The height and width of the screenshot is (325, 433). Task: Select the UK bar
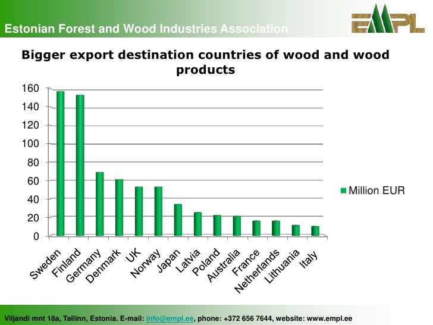pos(139,211)
